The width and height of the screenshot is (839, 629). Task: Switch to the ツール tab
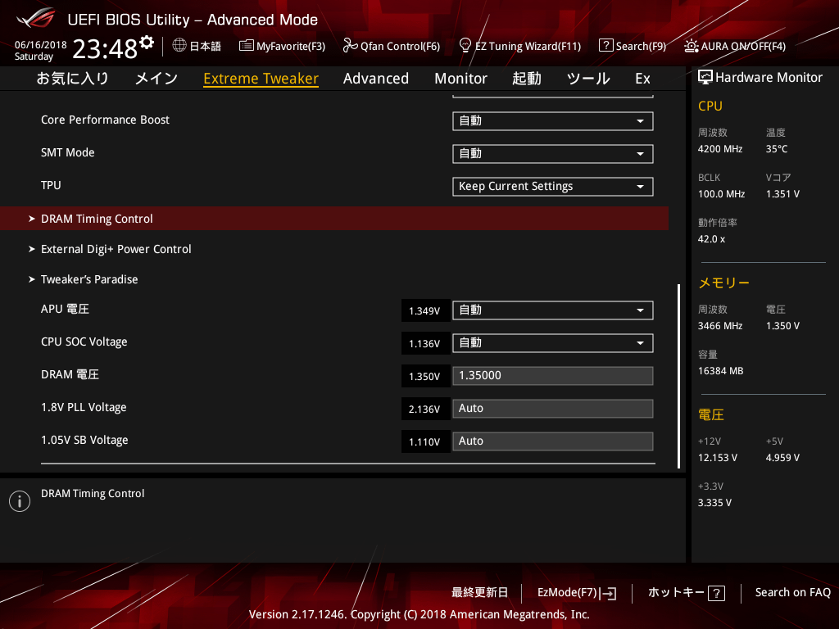(588, 79)
